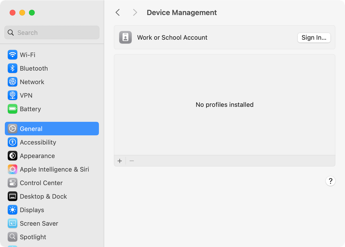Image resolution: width=345 pixels, height=247 pixels.
Task: Click the forward navigation chevron
Action: tap(135, 13)
